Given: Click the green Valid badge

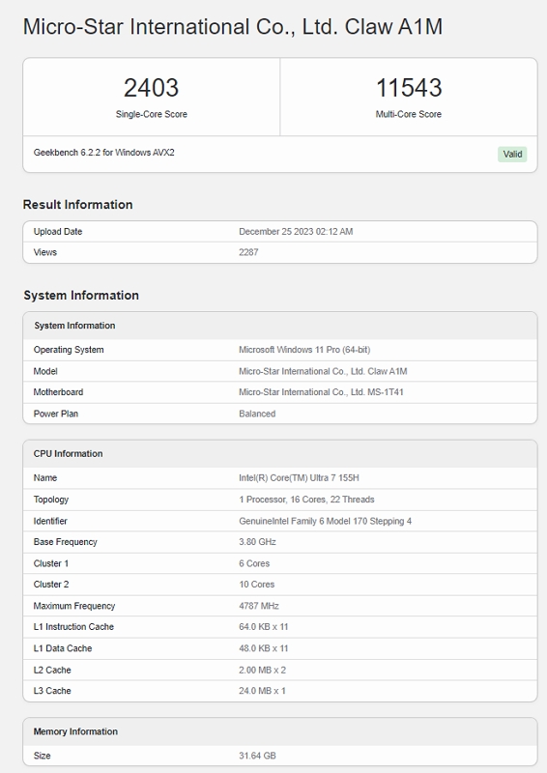Looking at the screenshot, I should point(512,155).
